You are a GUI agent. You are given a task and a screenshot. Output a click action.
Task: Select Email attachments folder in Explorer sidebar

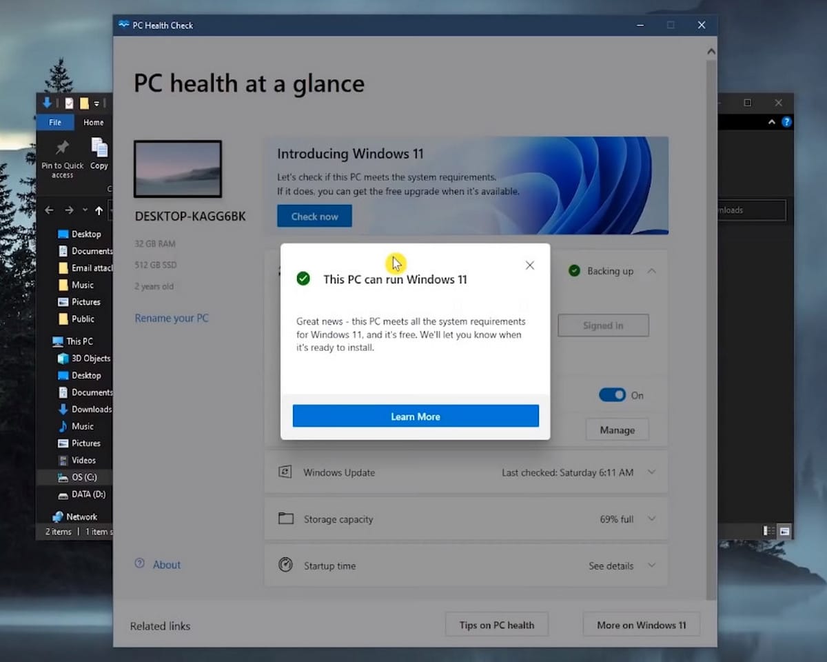(x=85, y=268)
